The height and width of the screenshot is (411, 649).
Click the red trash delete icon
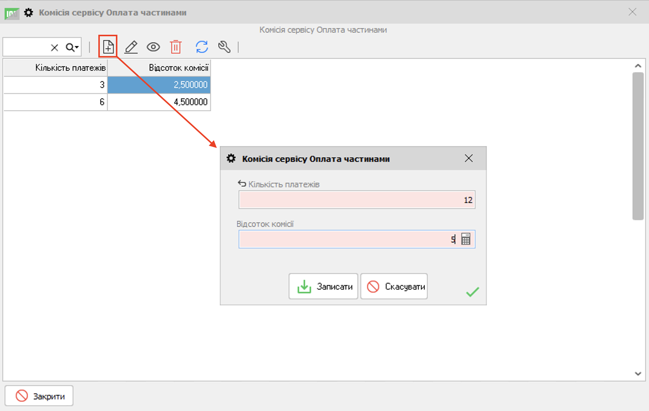click(x=176, y=47)
